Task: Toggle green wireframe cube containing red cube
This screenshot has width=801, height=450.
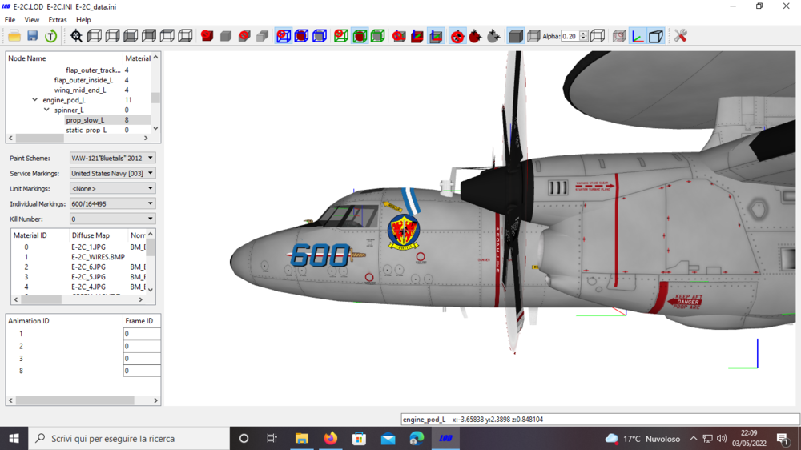Action: pos(360,36)
